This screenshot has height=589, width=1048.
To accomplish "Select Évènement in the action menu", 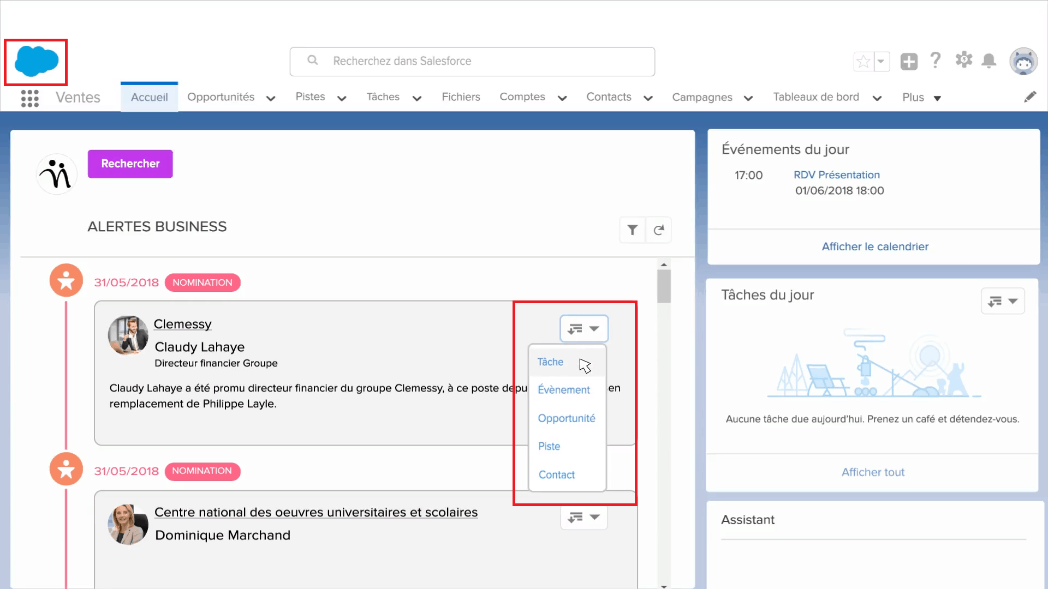I will (567, 390).
